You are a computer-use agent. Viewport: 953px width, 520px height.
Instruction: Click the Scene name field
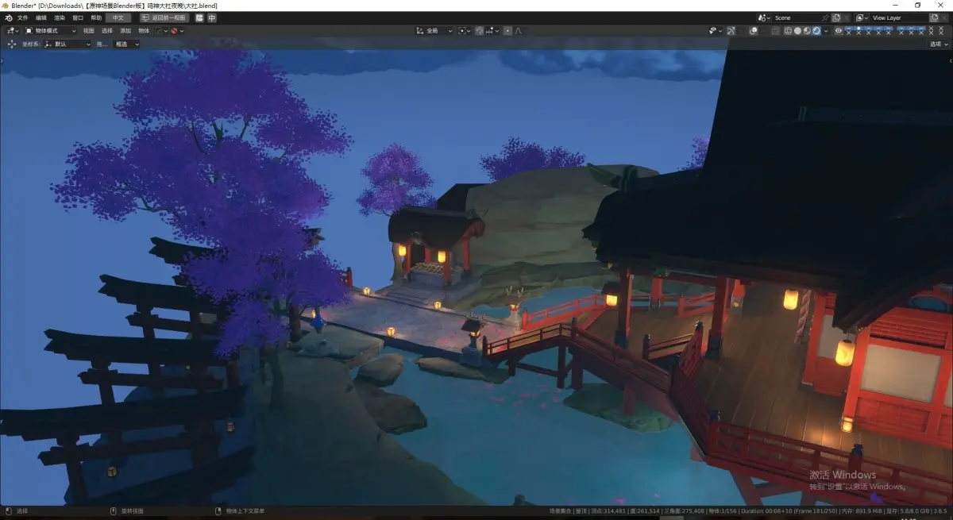click(797, 17)
